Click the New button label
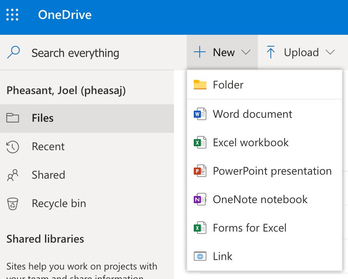The height and width of the screenshot is (279, 348). tap(224, 53)
